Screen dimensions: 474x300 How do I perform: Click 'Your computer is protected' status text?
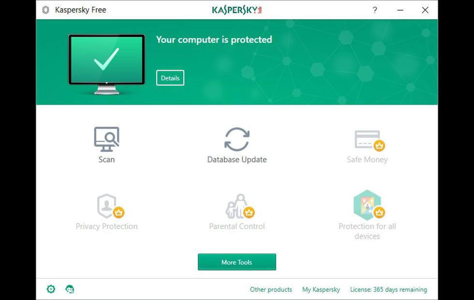coord(214,40)
